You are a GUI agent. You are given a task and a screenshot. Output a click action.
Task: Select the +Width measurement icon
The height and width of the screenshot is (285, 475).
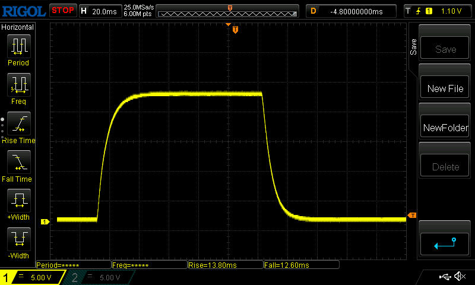(x=19, y=200)
